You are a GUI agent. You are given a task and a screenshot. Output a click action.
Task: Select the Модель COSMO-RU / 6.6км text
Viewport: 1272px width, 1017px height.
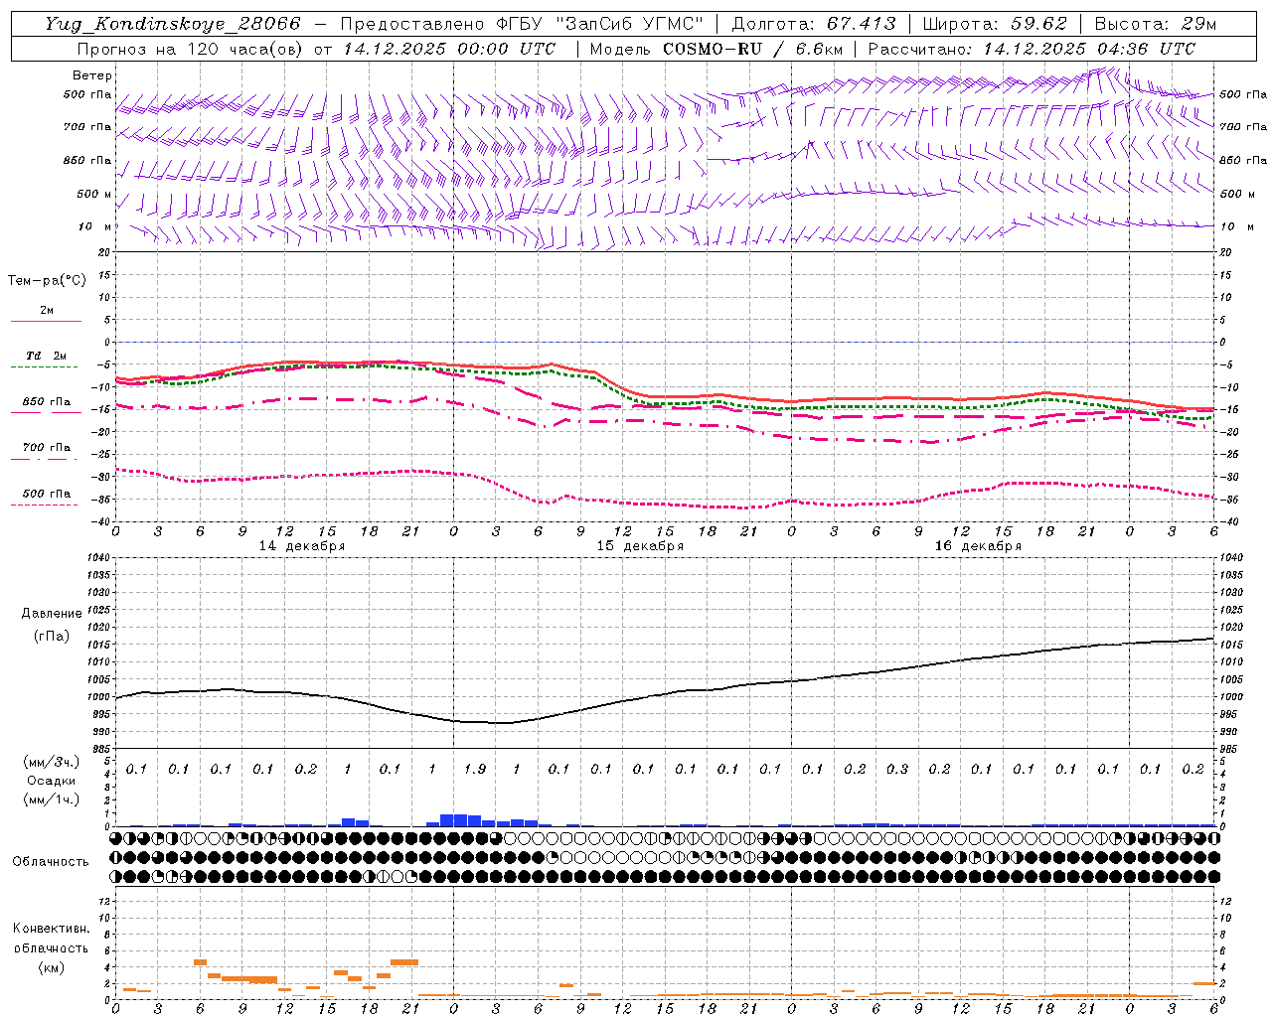pos(716,49)
